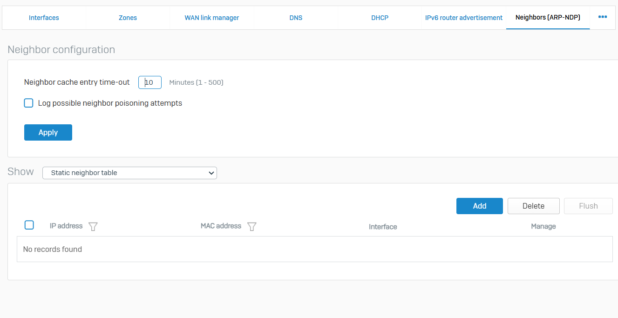Go to the WAN link manager tab
Screen dimensions: 618x318
click(211, 18)
